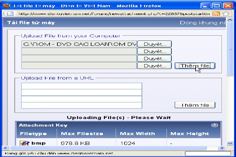The width and height of the screenshot is (236, 157).
Task: Maximize the Firefox window
Action: [217, 6]
